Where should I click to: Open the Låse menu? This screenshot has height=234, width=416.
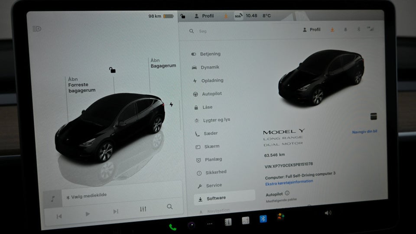coord(203,107)
